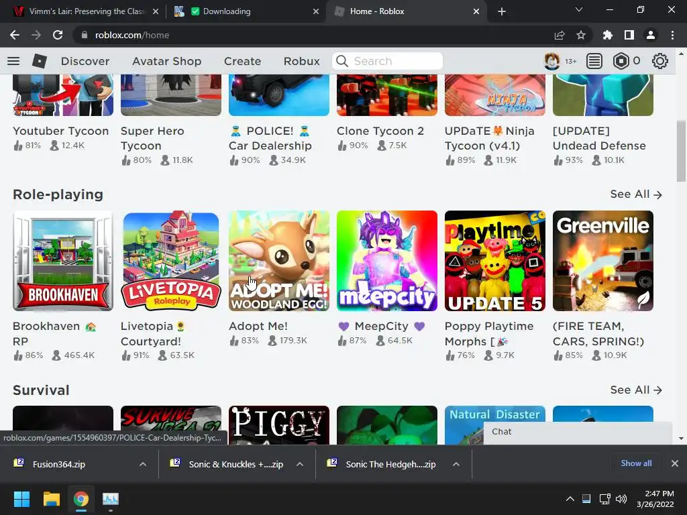View site information lock icon
The height and width of the screenshot is (515, 687).
point(85,35)
